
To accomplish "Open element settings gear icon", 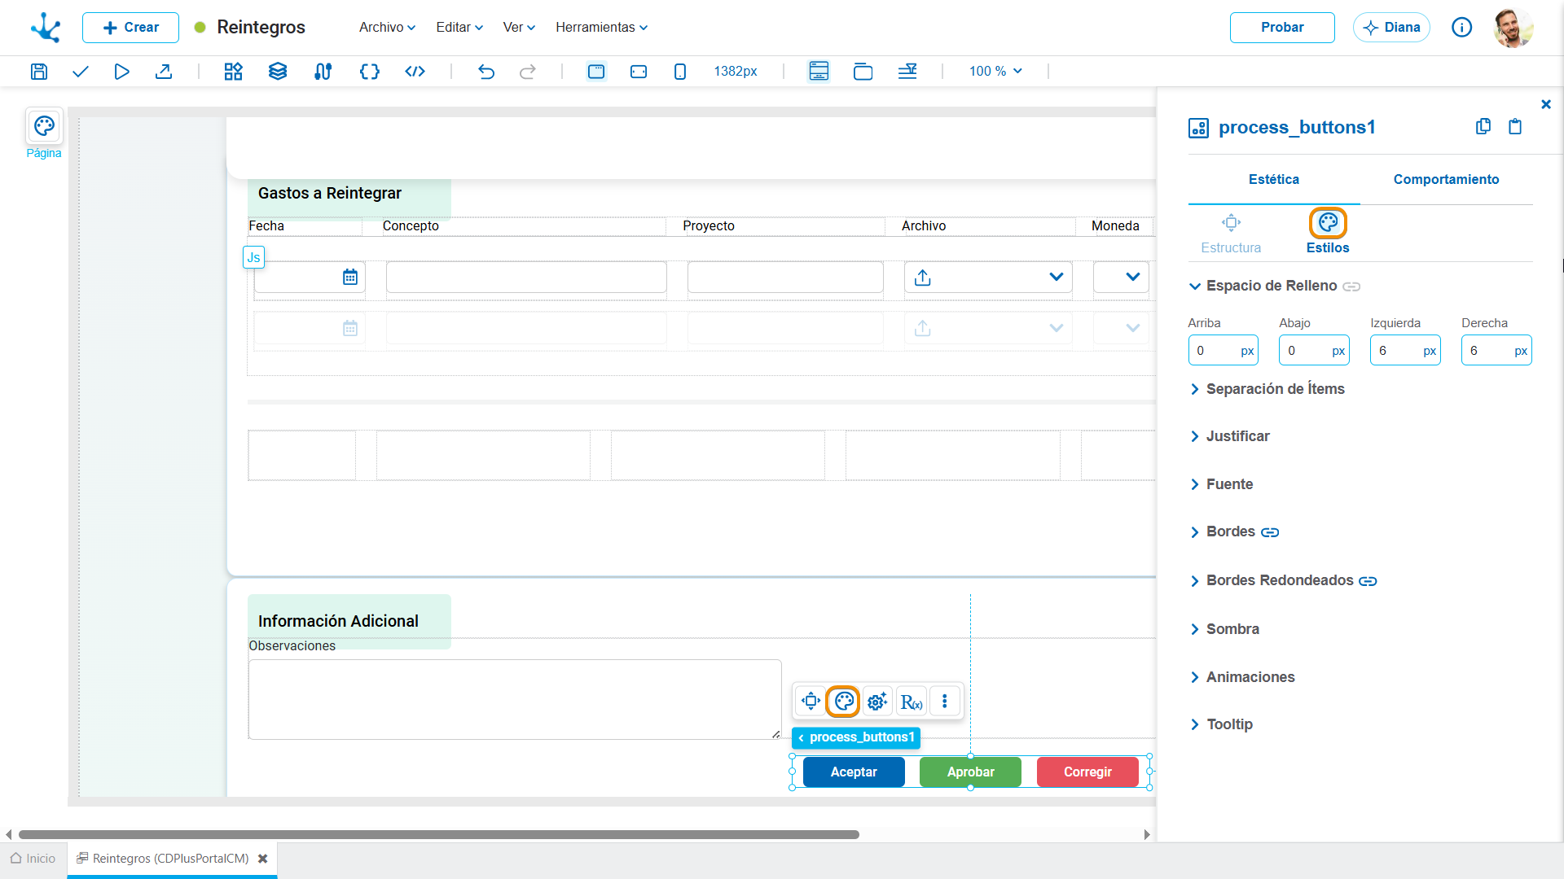I will 877,701.
